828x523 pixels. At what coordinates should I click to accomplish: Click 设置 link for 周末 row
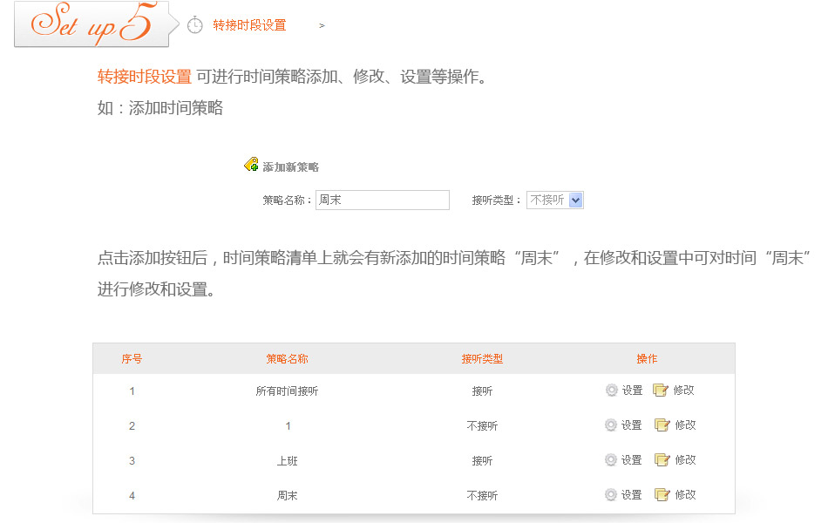632,495
